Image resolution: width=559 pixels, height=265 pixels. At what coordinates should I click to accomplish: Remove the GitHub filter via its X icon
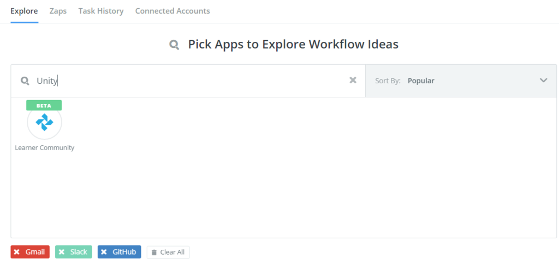click(x=104, y=252)
